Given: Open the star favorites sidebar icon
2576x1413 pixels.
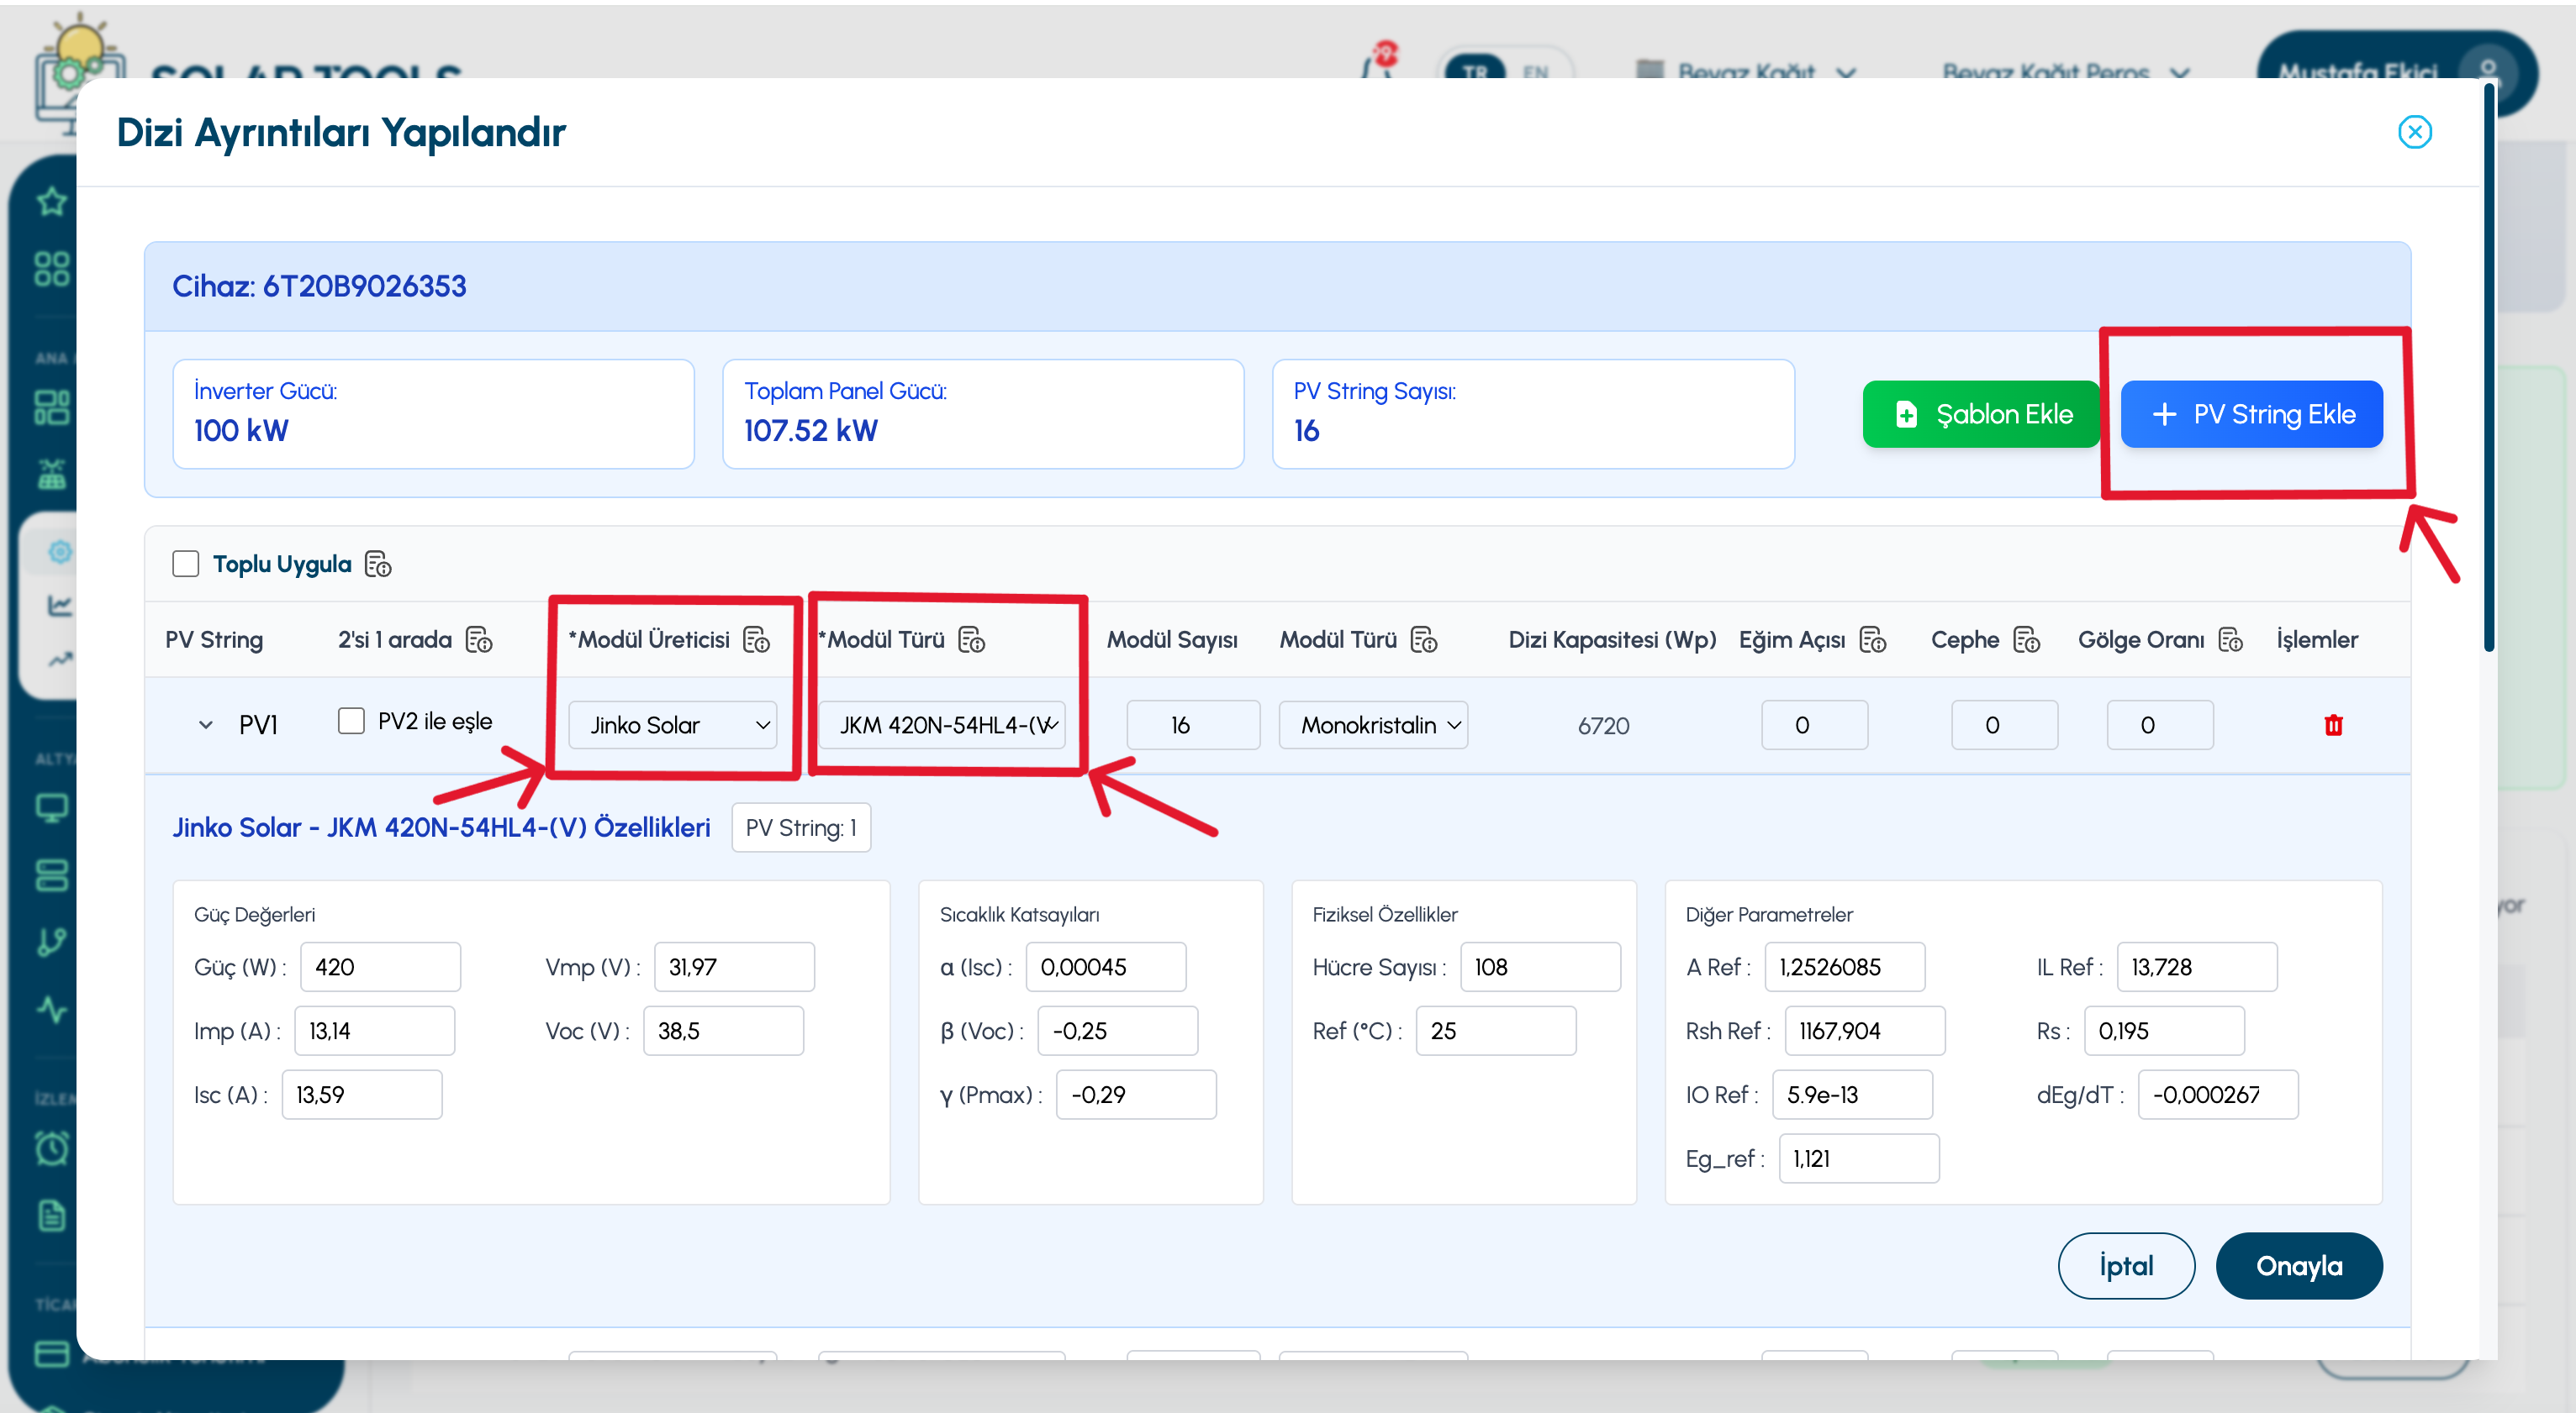Looking at the screenshot, I should point(51,202).
